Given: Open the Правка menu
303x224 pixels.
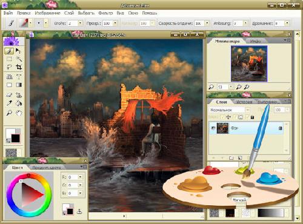Looking at the screenshot, I should [24, 13].
